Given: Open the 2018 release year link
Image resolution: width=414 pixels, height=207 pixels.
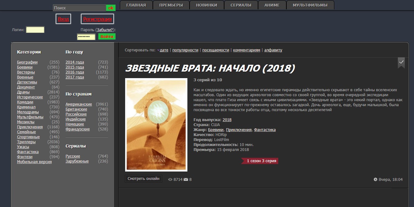Looking at the screenshot, I should coord(227,120).
